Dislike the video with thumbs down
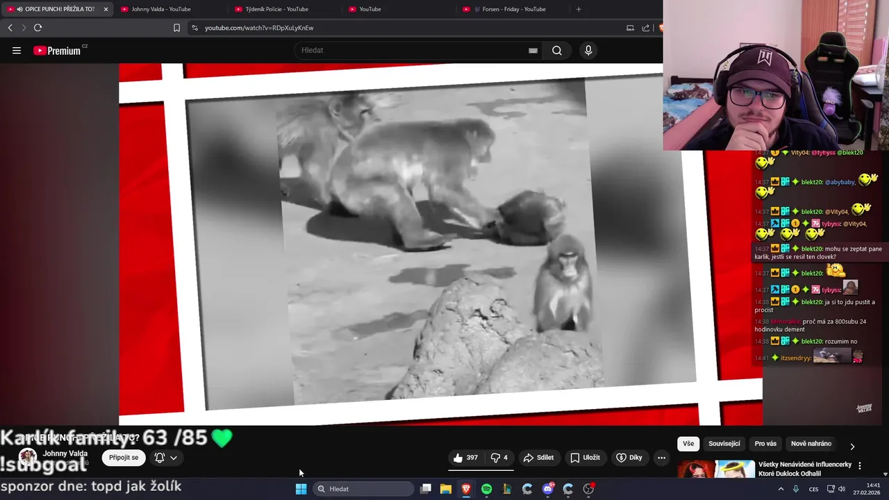This screenshot has height=500, width=889. pyautogui.click(x=499, y=458)
